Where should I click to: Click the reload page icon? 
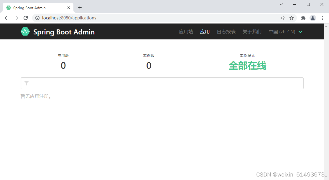(26, 18)
